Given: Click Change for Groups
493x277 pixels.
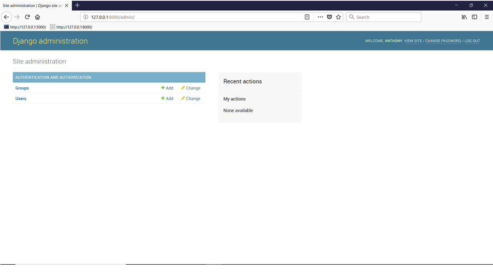Looking at the screenshot, I should coord(191,88).
